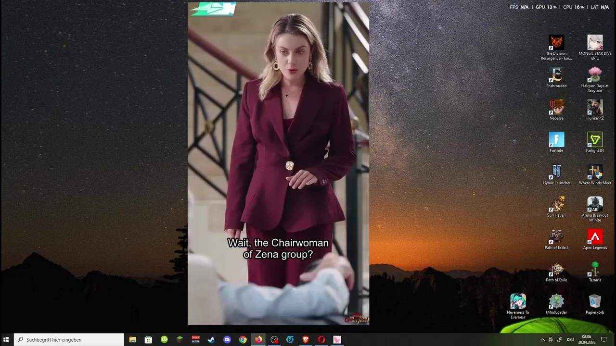Open the Minecraft grass block taskbar icon

pyautogui.click(x=180, y=340)
